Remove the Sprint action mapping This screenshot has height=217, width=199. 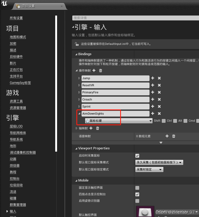click(x=159, y=106)
